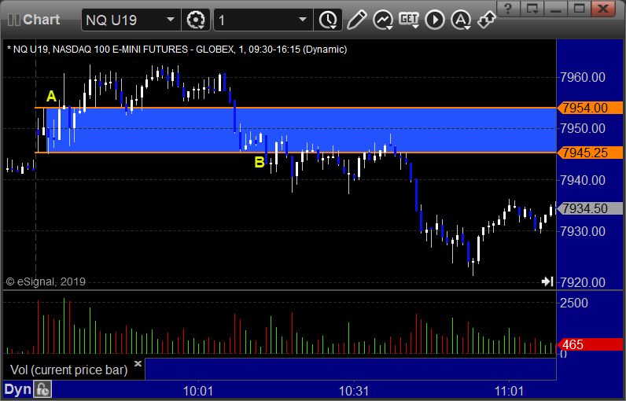This screenshot has width=626, height=401.
Task: Click the red 465 volume marker
Action: pos(590,344)
